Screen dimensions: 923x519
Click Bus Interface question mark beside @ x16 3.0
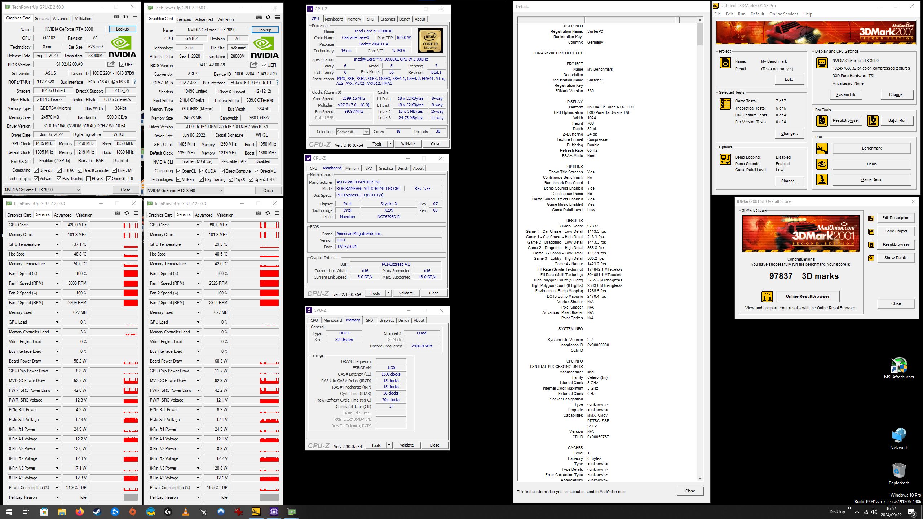tap(135, 82)
